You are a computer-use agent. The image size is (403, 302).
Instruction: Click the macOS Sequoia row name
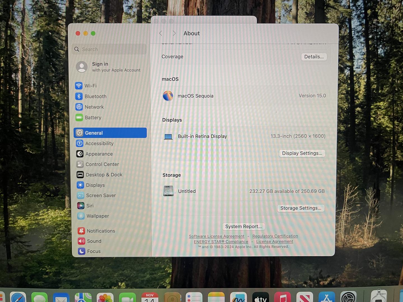pos(195,96)
